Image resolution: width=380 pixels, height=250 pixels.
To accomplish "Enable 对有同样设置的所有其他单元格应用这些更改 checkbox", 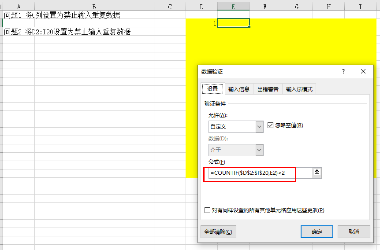I will click(208, 210).
